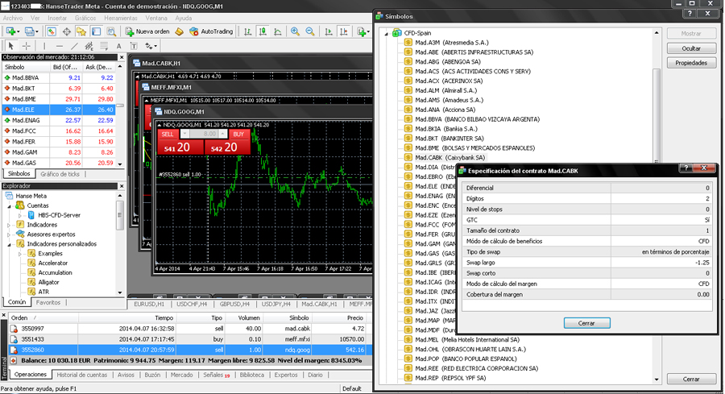Open the Herramientas menu
The image size is (725, 394).
tap(120, 17)
